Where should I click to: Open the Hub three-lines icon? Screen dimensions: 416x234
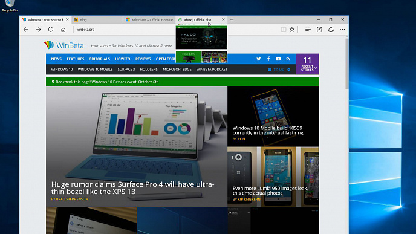(308, 30)
